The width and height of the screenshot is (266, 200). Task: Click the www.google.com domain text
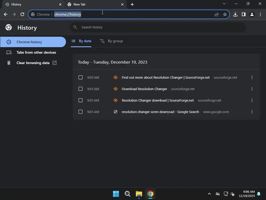[x=216, y=112]
